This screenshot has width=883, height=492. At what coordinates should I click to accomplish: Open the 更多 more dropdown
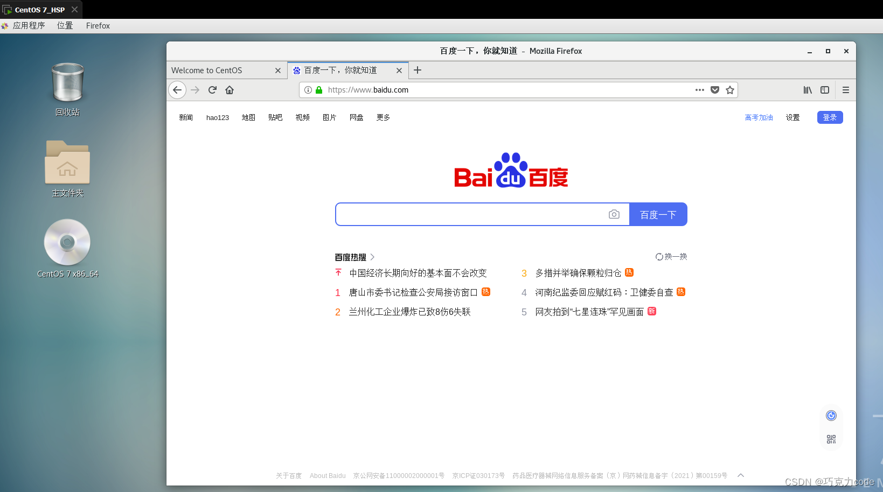[383, 117]
